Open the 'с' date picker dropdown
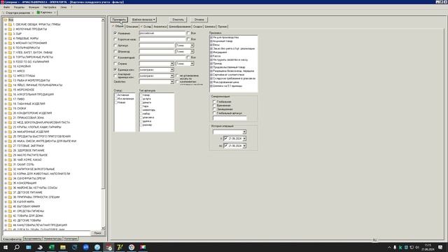 tap(244, 139)
